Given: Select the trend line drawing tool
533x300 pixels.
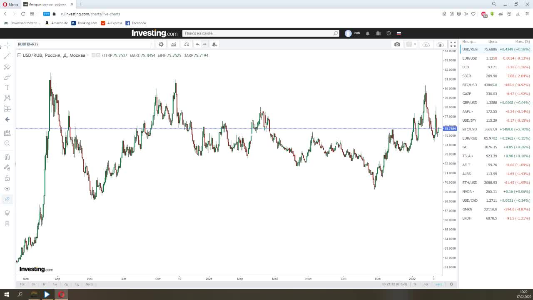Looking at the screenshot, I should (7, 55).
